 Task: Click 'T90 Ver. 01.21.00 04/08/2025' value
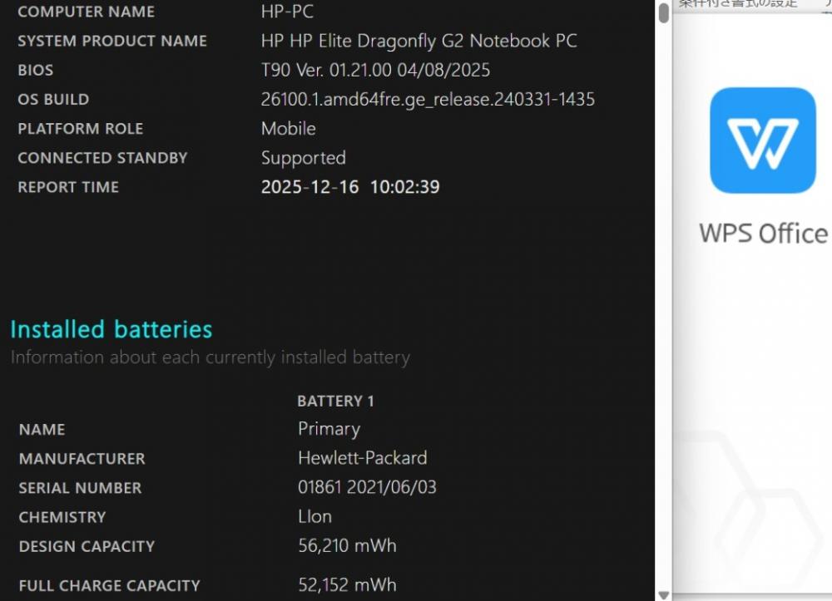coord(375,70)
